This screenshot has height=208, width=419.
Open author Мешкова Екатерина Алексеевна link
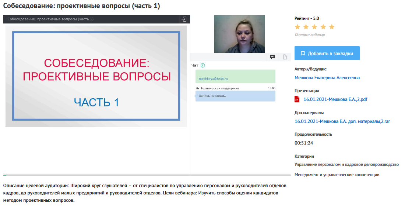pyautogui.click(x=327, y=78)
